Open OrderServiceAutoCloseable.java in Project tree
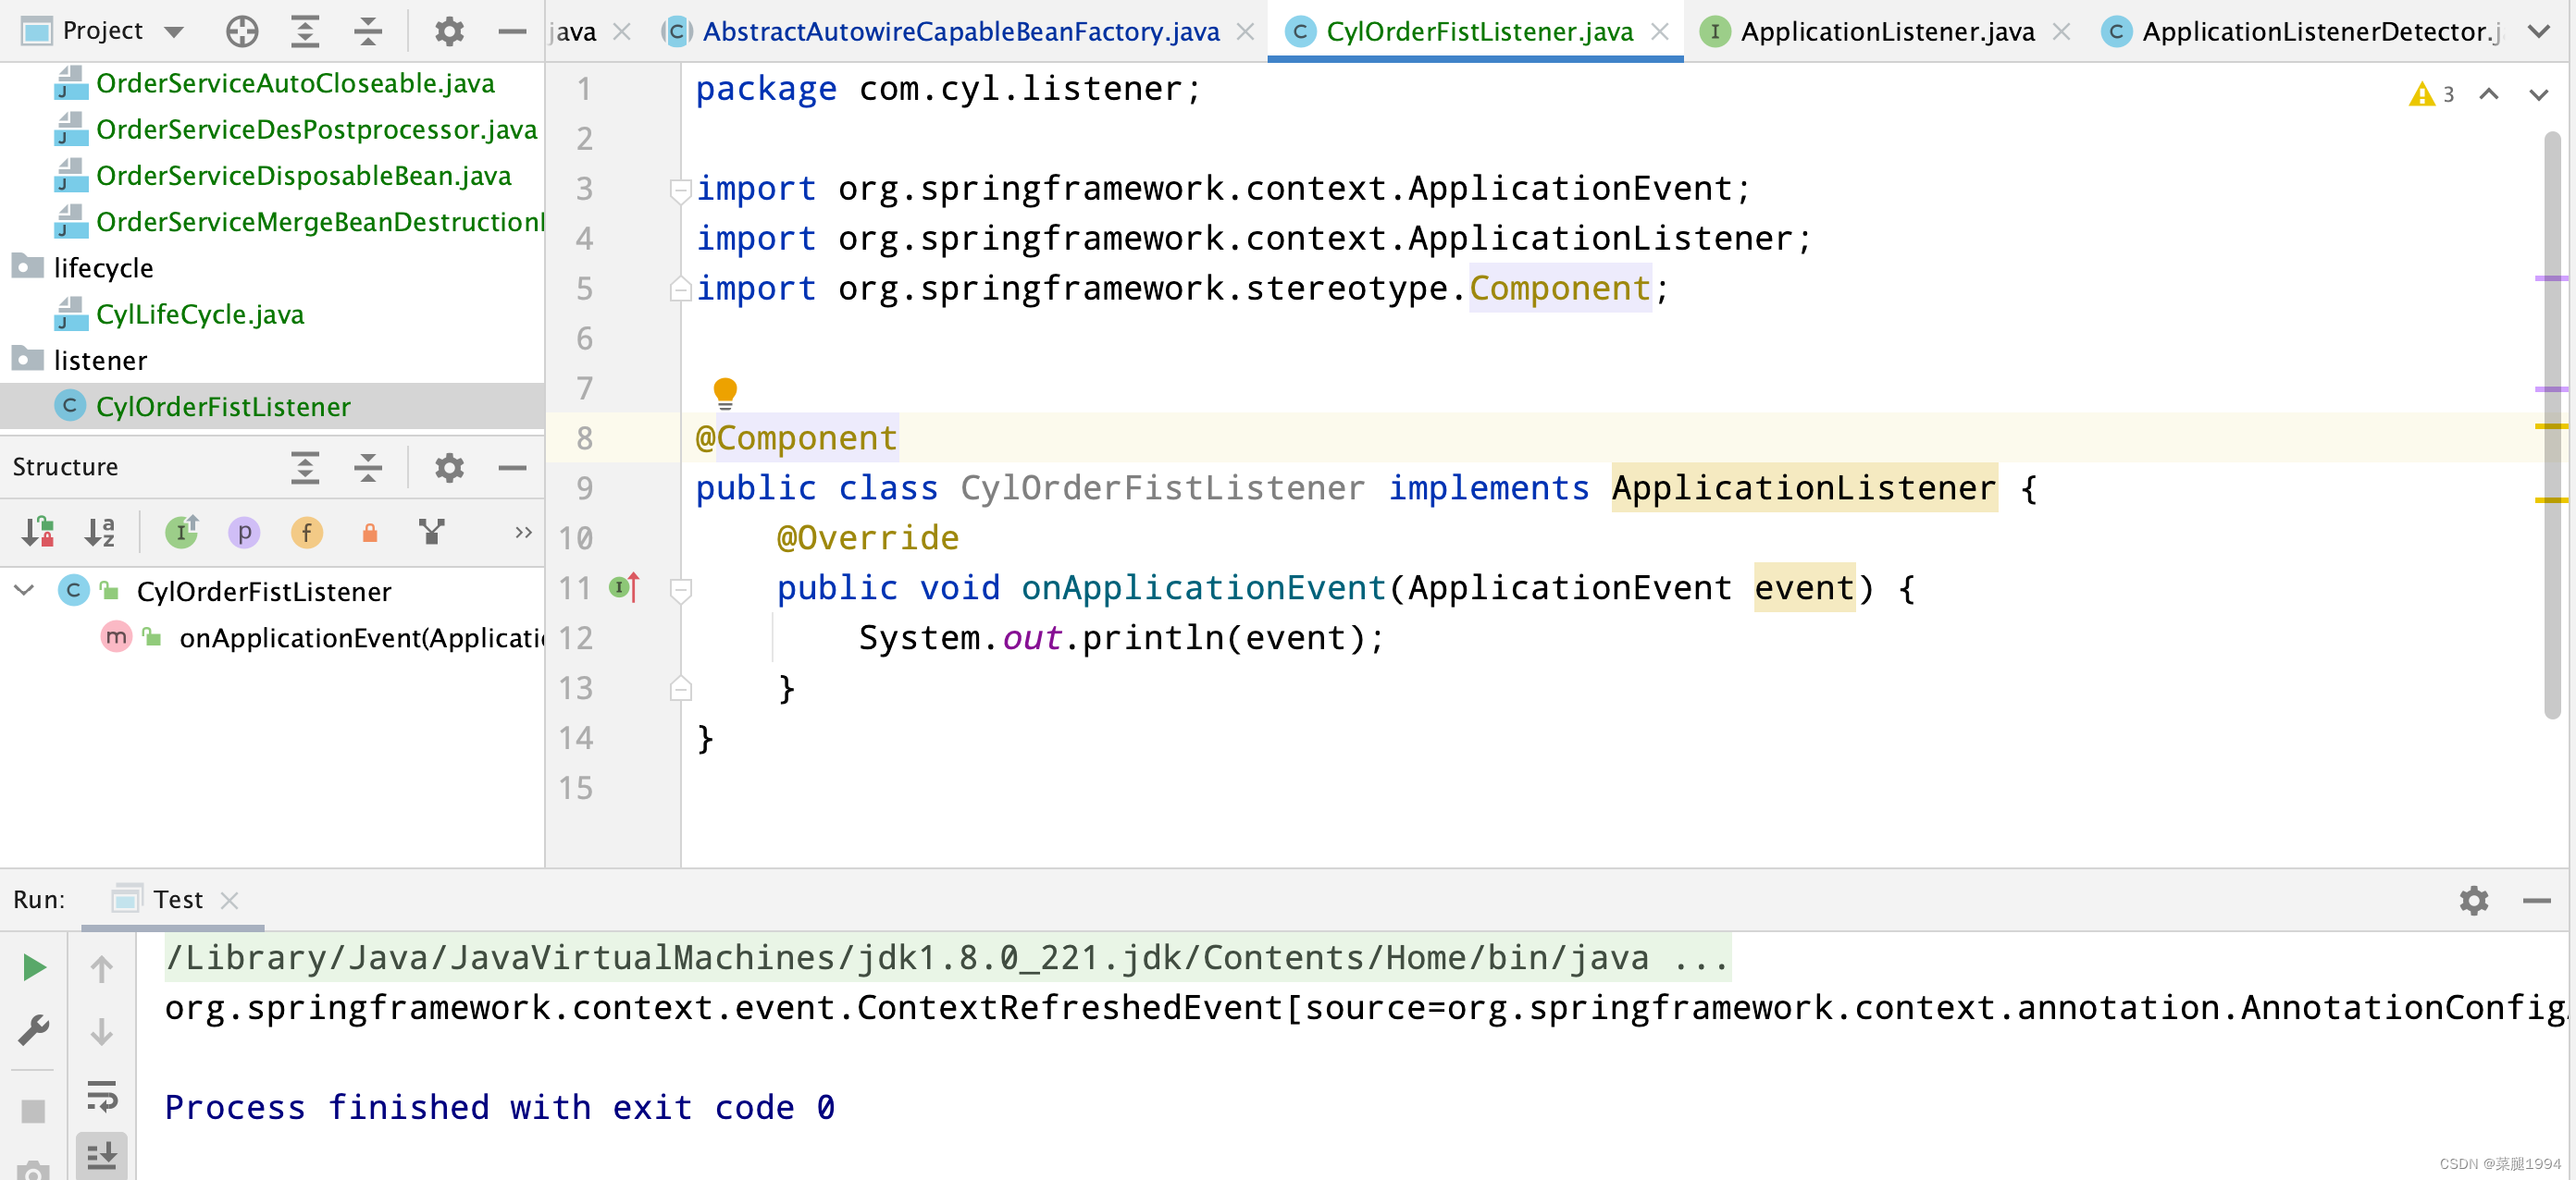 (295, 83)
